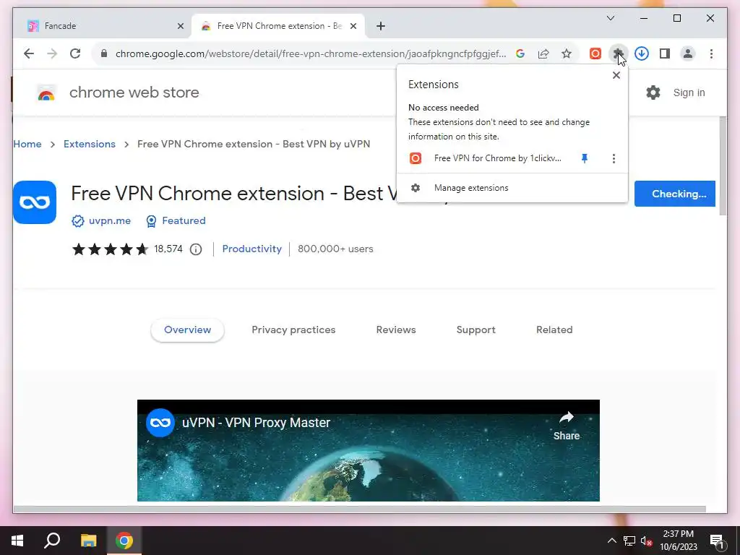740x555 pixels.
Task: Open File Explorer from taskbar
Action: point(88,541)
